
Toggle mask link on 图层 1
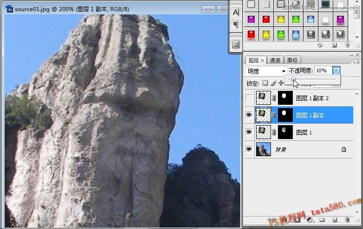[x=274, y=132]
